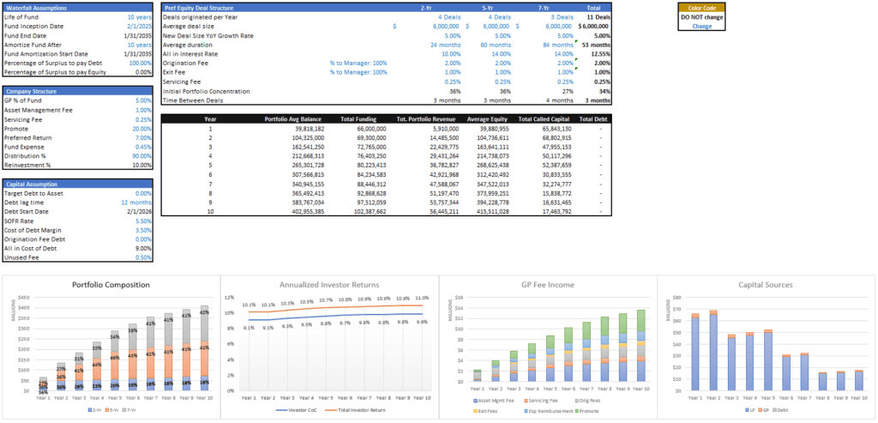
Task: Select the Life of Fund value cell
Action: [139, 17]
